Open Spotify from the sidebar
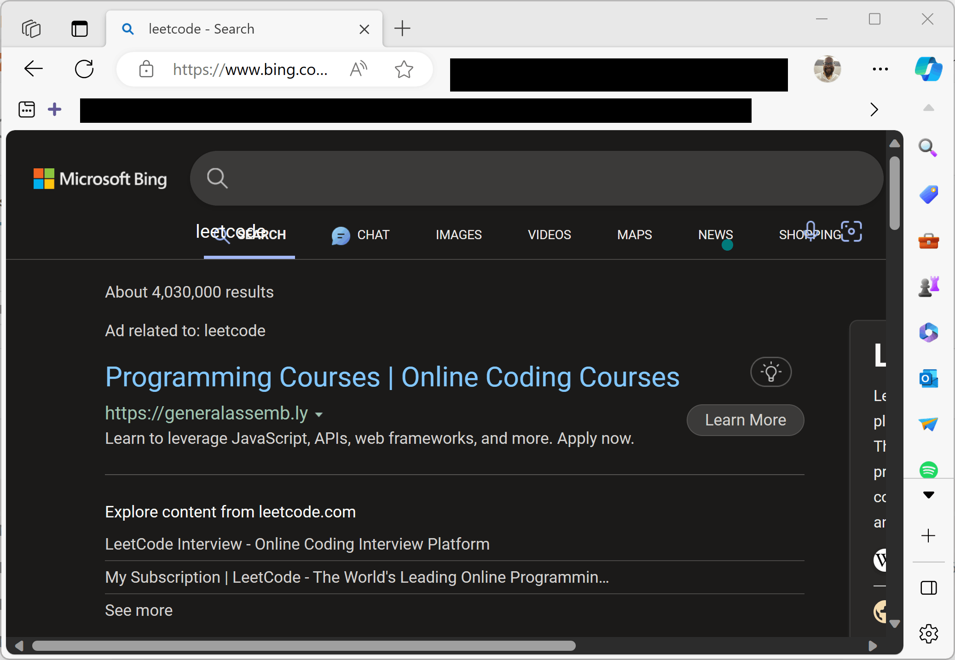 point(928,470)
